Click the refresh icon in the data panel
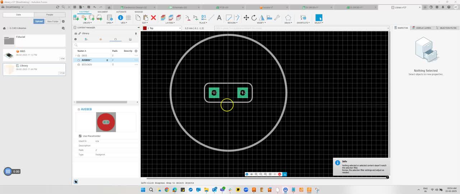The width and height of the screenshot is (460, 194). tap(58, 7)
